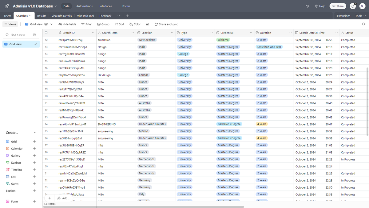Open the view collaborators icon
The width and height of the screenshot is (369, 208).
tap(46, 24)
